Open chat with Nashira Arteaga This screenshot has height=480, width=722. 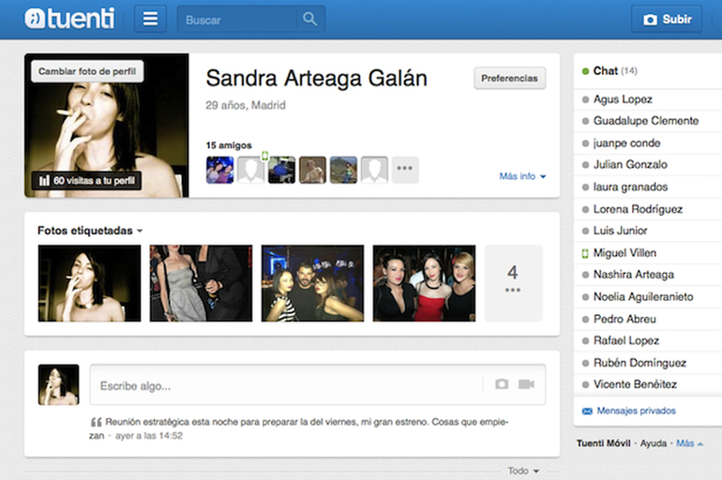tap(633, 275)
